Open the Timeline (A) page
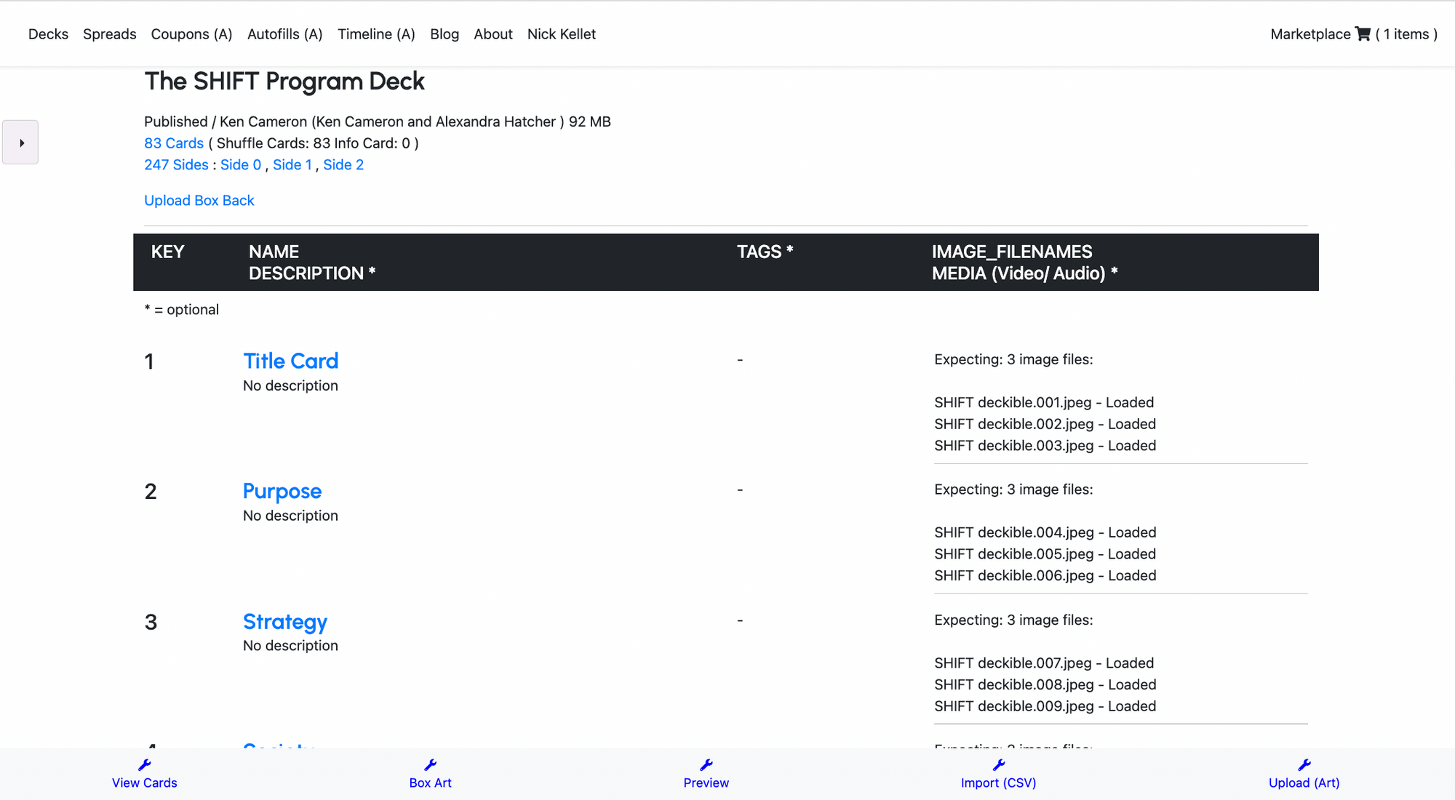The width and height of the screenshot is (1455, 800). [376, 34]
